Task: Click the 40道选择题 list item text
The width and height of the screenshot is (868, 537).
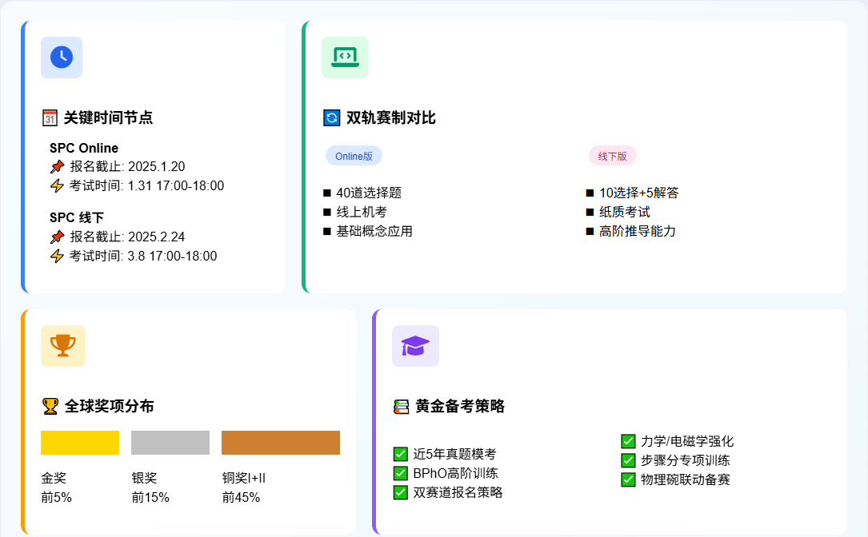Action: click(370, 193)
